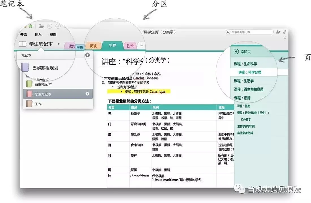Click the green 我的笔记本 notebook icon

(x=29, y=84)
